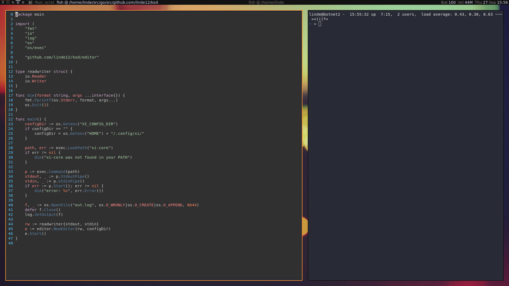Click the 'Run: scrot' prompt text
This screenshot has height=286, width=509.
[45, 2]
